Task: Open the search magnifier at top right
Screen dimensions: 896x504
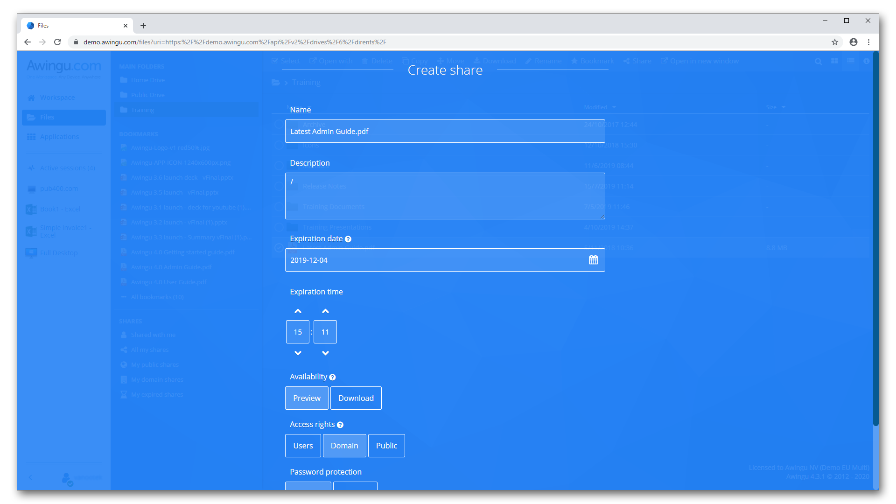Action: (x=818, y=61)
